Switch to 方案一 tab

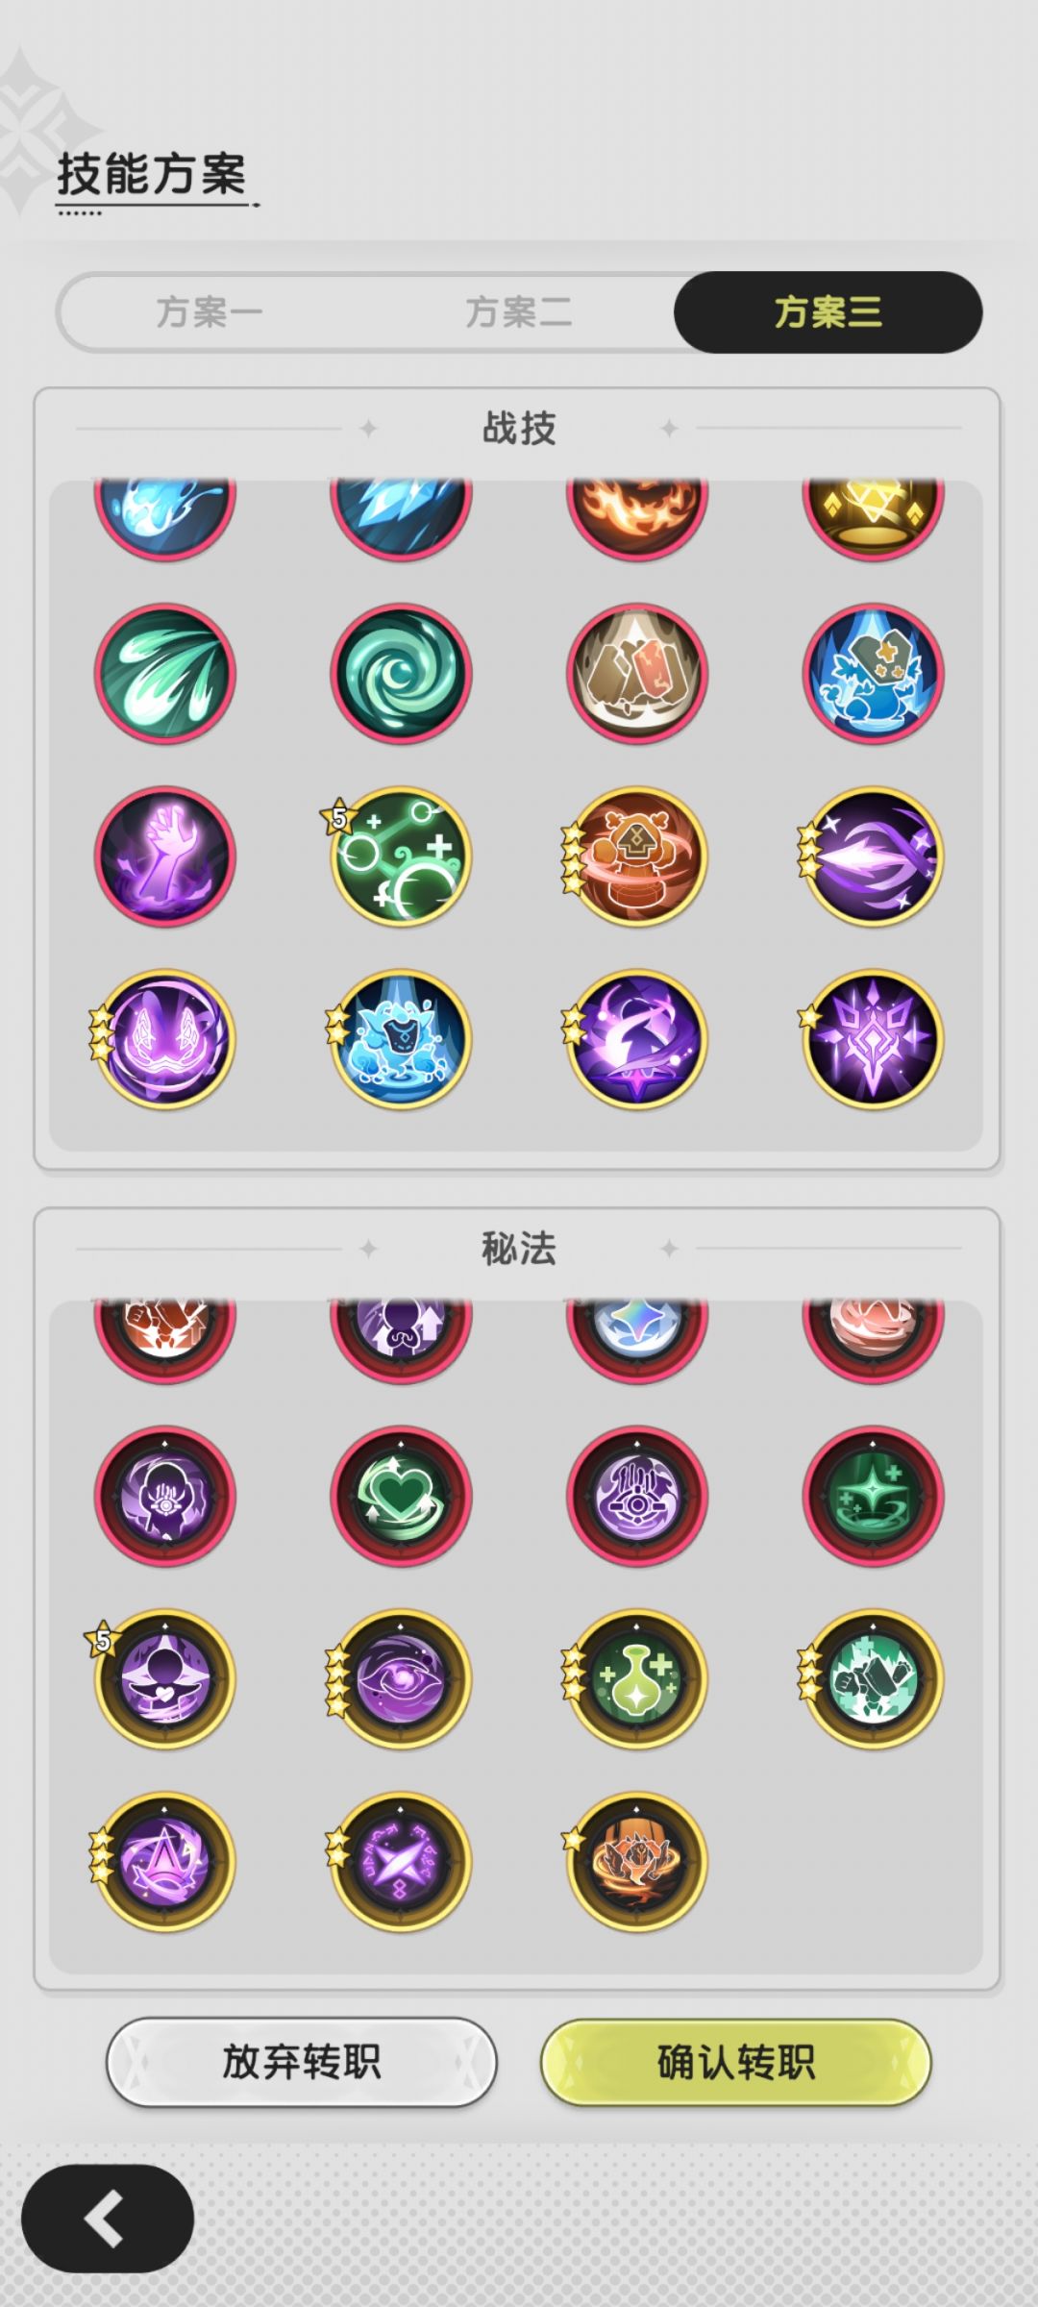[x=210, y=312]
